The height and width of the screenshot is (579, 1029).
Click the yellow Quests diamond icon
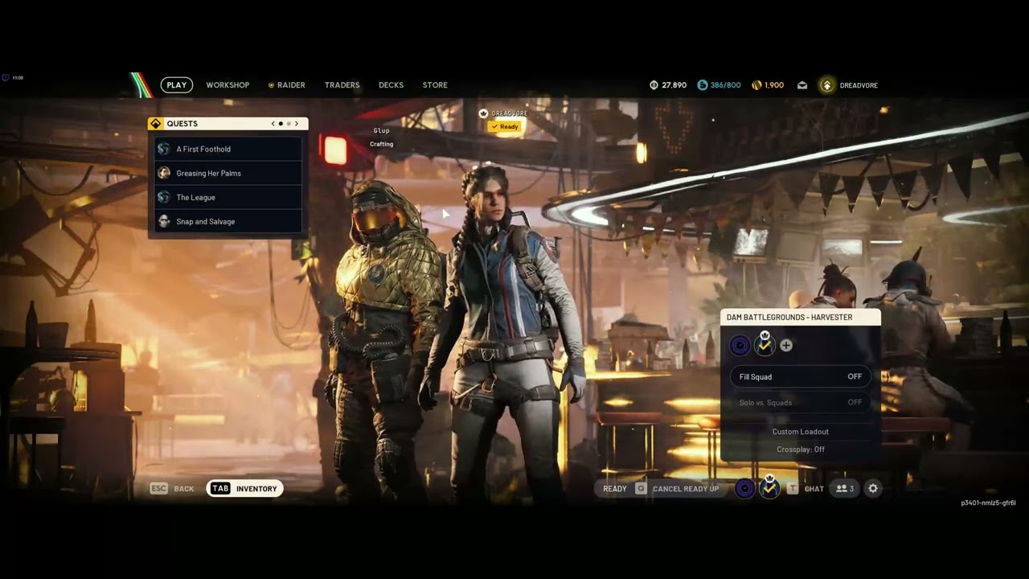(156, 124)
